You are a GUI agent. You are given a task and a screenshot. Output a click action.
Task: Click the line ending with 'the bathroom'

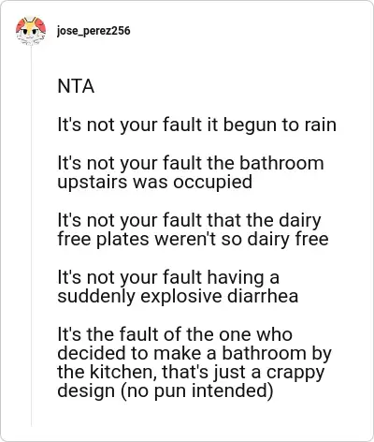(191, 163)
